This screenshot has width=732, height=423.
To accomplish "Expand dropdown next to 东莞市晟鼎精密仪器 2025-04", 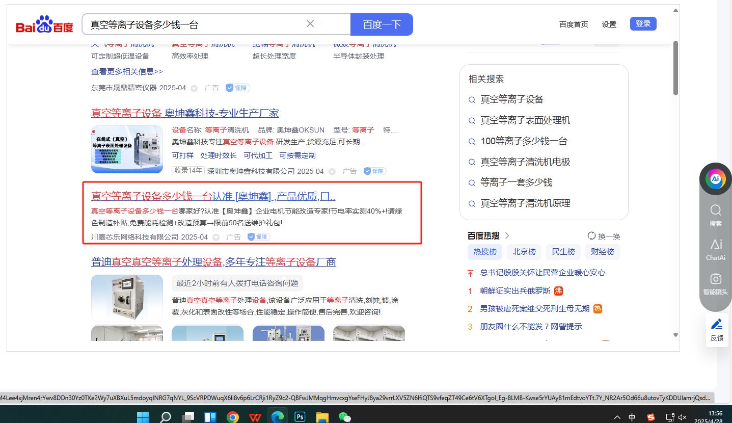I will coord(194,88).
